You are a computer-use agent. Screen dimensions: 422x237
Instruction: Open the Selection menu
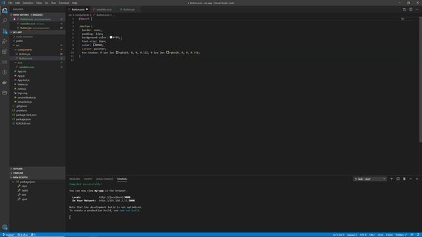tap(28, 3)
